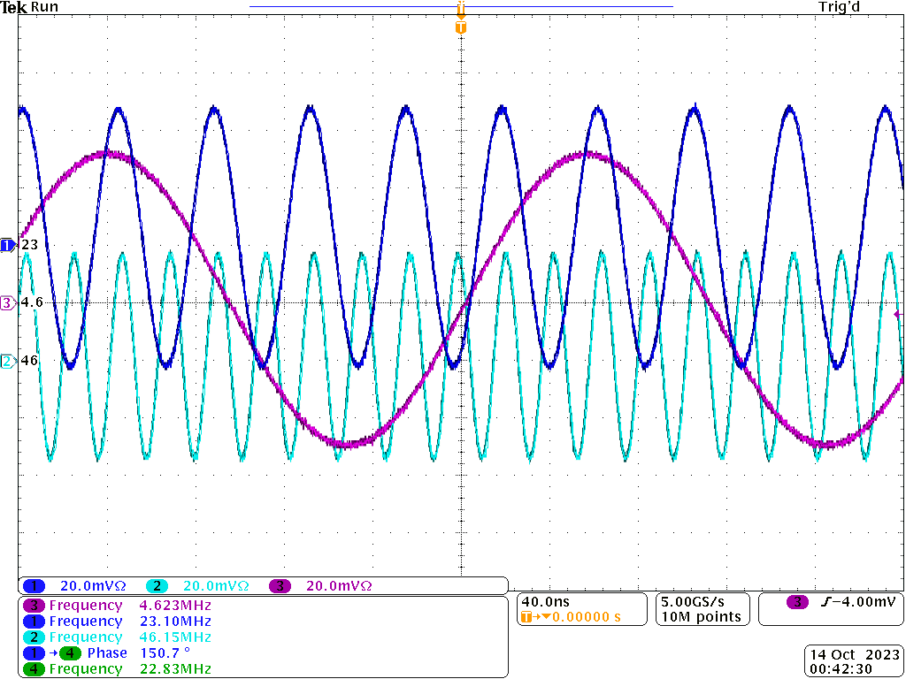Click channel 3 ground marker labeled 4.6
The width and height of the screenshot is (906, 679).
(8, 302)
